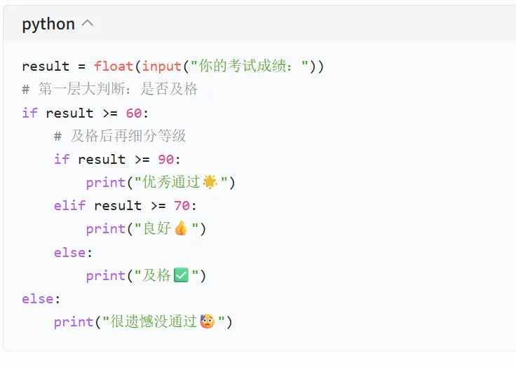This screenshot has height=367, width=516.
Task: Click the print call containing 优秀通过
Action: coord(161,182)
